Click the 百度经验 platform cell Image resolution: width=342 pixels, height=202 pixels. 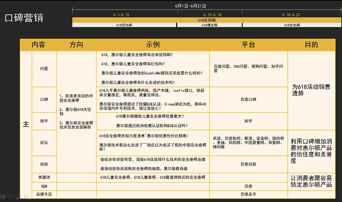pos(248,164)
